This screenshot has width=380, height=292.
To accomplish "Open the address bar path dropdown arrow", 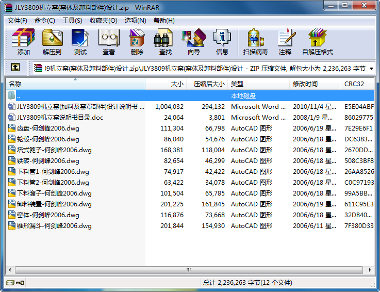I will [x=371, y=69].
